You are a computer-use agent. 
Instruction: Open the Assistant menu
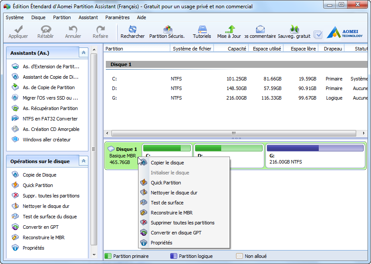[x=88, y=17]
